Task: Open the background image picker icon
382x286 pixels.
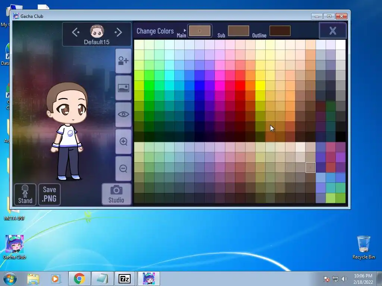Action: [x=123, y=88]
